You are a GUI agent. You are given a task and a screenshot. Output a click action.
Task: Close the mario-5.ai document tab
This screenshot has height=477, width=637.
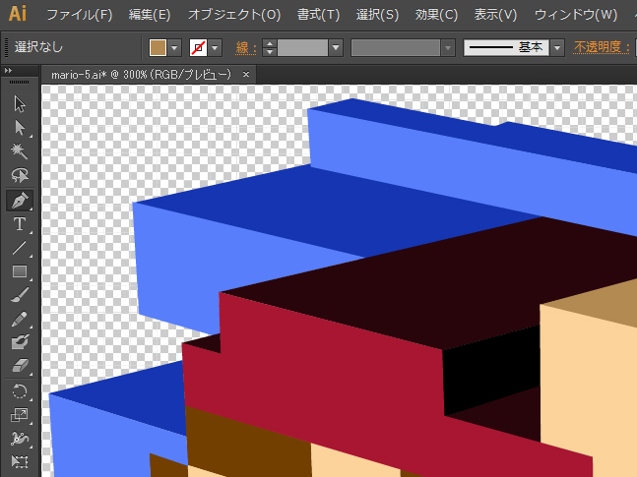pos(246,75)
